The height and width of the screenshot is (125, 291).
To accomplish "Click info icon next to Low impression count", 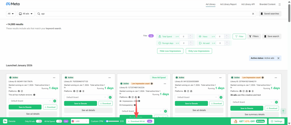I will (151, 84).
